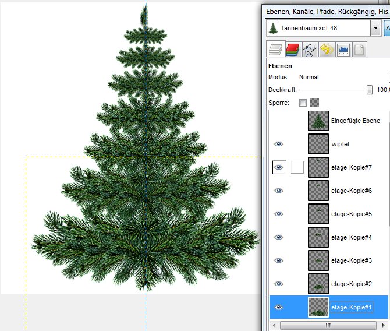Toggle visibility of etage-Kopie#7 layer

point(279,167)
